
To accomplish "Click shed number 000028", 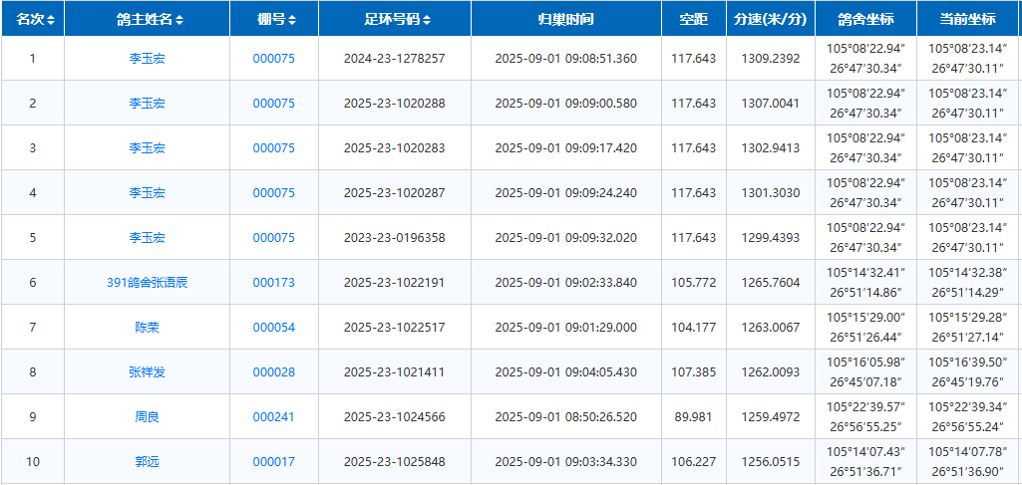I will click(x=273, y=372).
